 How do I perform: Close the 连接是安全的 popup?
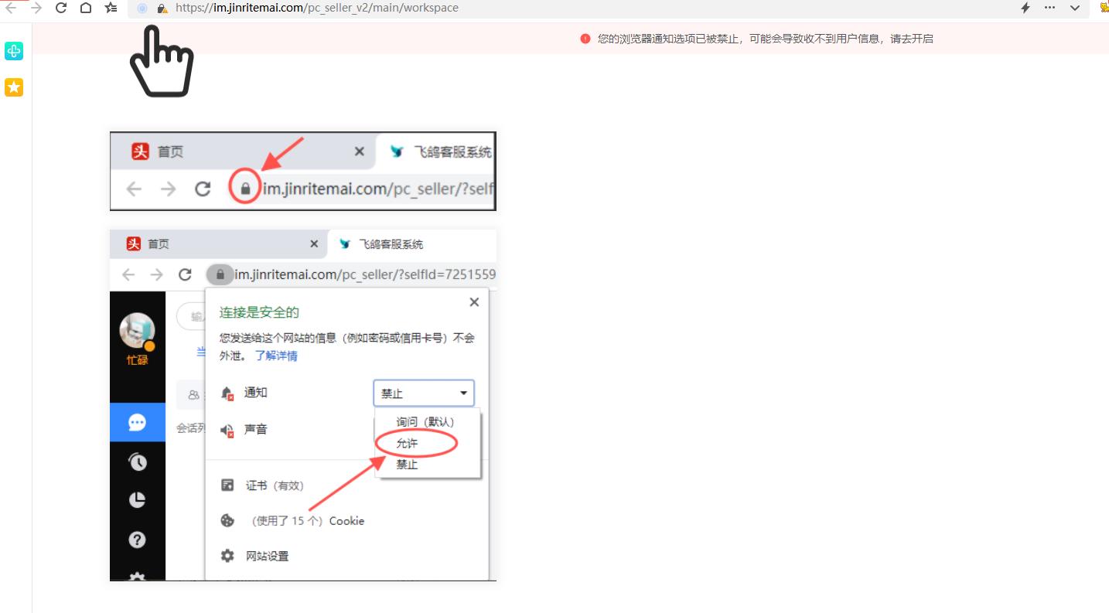[474, 302]
